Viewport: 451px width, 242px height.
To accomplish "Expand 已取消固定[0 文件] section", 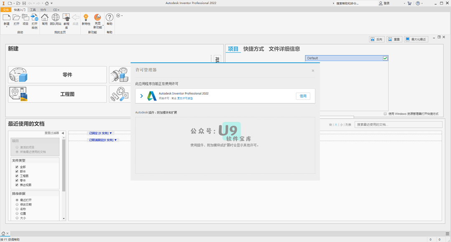I will click(x=103, y=140).
